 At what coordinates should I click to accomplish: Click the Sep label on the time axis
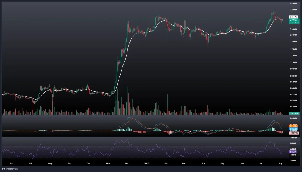point(70,163)
